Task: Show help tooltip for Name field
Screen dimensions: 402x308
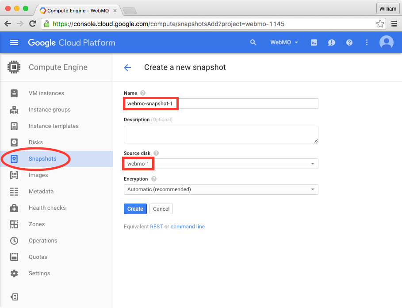Action: tap(143, 93)
